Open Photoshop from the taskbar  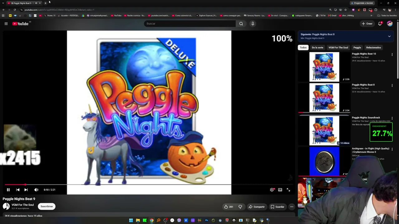(x=206, y=221)
